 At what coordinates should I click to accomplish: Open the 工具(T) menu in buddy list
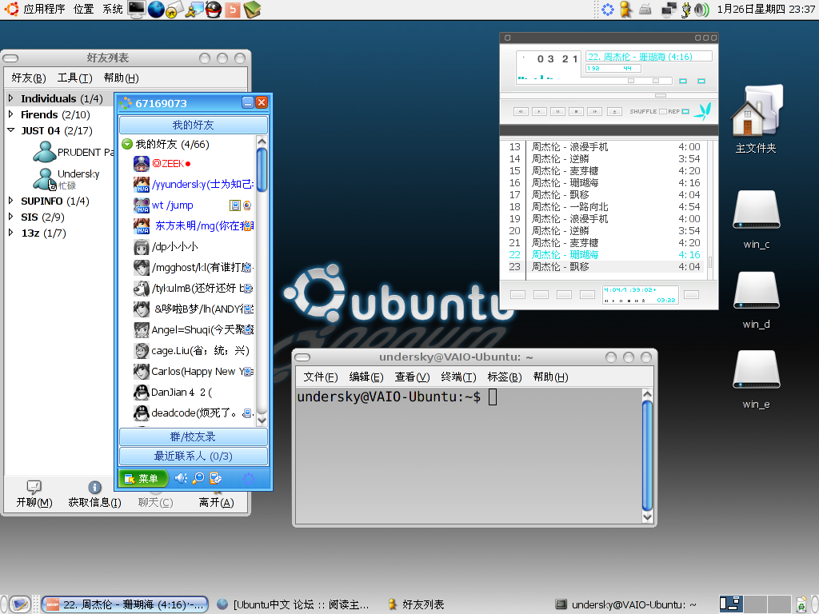[74, 78]
